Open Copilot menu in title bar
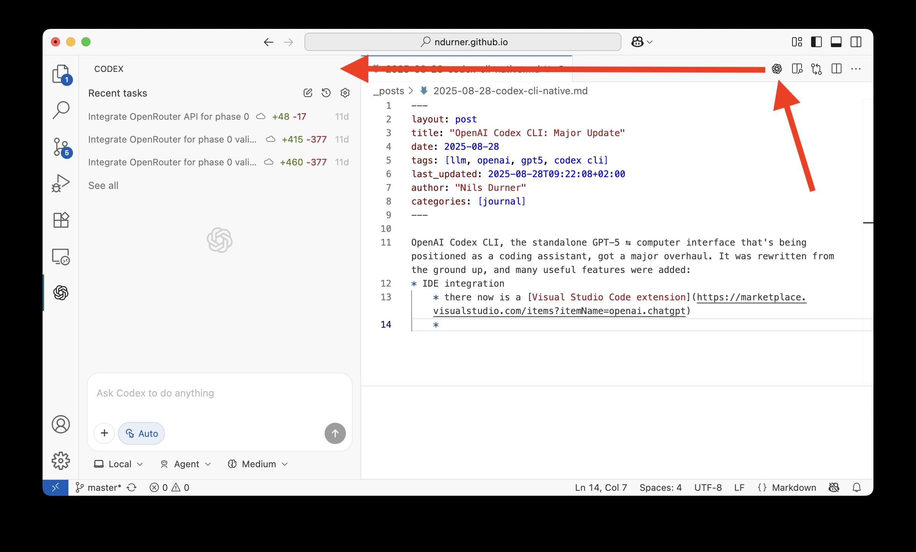This screenshot has width=916, height=552. pos(642,42)
